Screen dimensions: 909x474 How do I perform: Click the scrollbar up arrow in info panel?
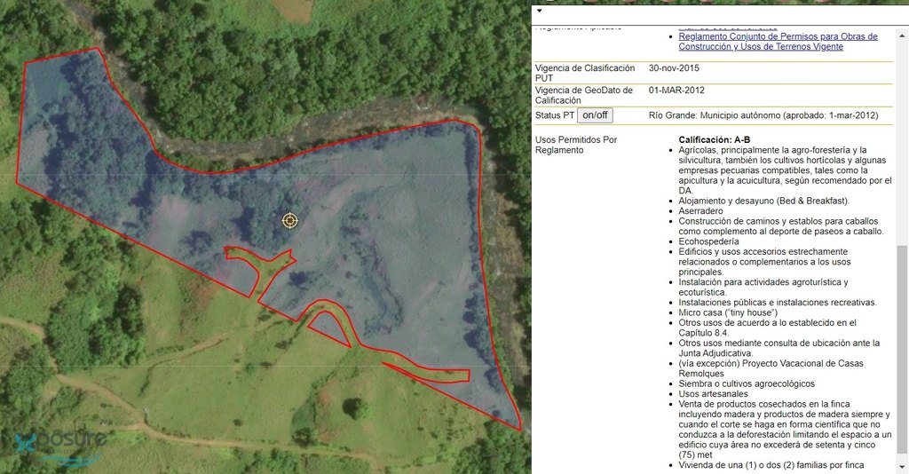(x=901, y=34)
